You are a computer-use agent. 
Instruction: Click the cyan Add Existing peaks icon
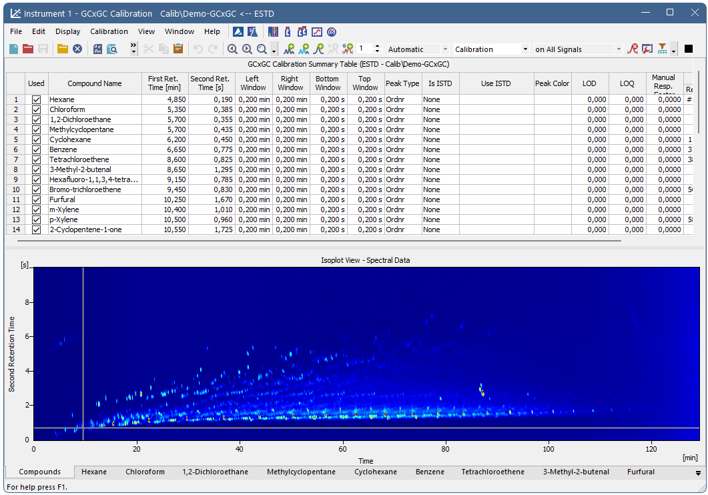pyautogui.click(x=304, y=49)
